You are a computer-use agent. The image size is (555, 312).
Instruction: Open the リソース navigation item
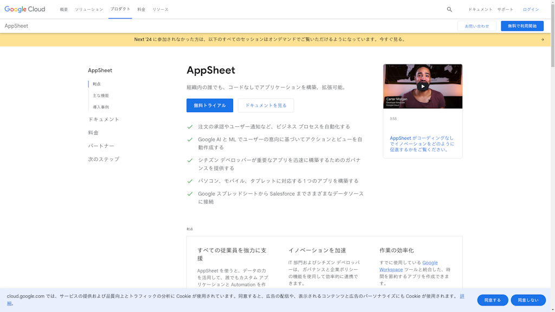click(x=160, y=10)
